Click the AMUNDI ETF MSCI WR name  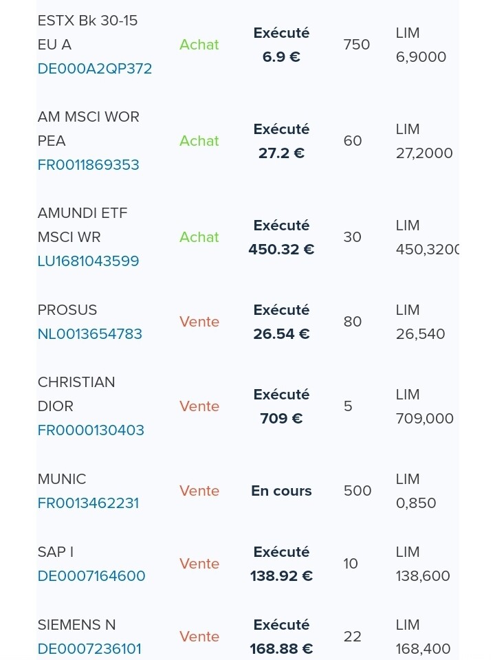click(82, 225)
